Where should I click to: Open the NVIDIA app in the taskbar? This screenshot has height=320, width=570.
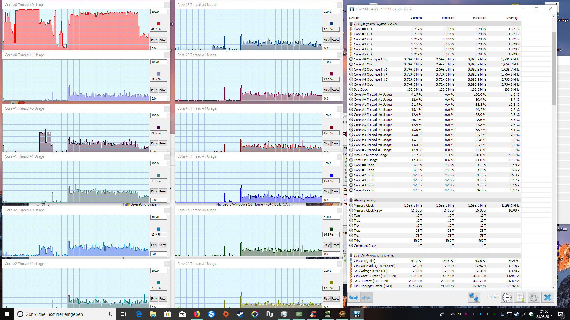(328, 314)
